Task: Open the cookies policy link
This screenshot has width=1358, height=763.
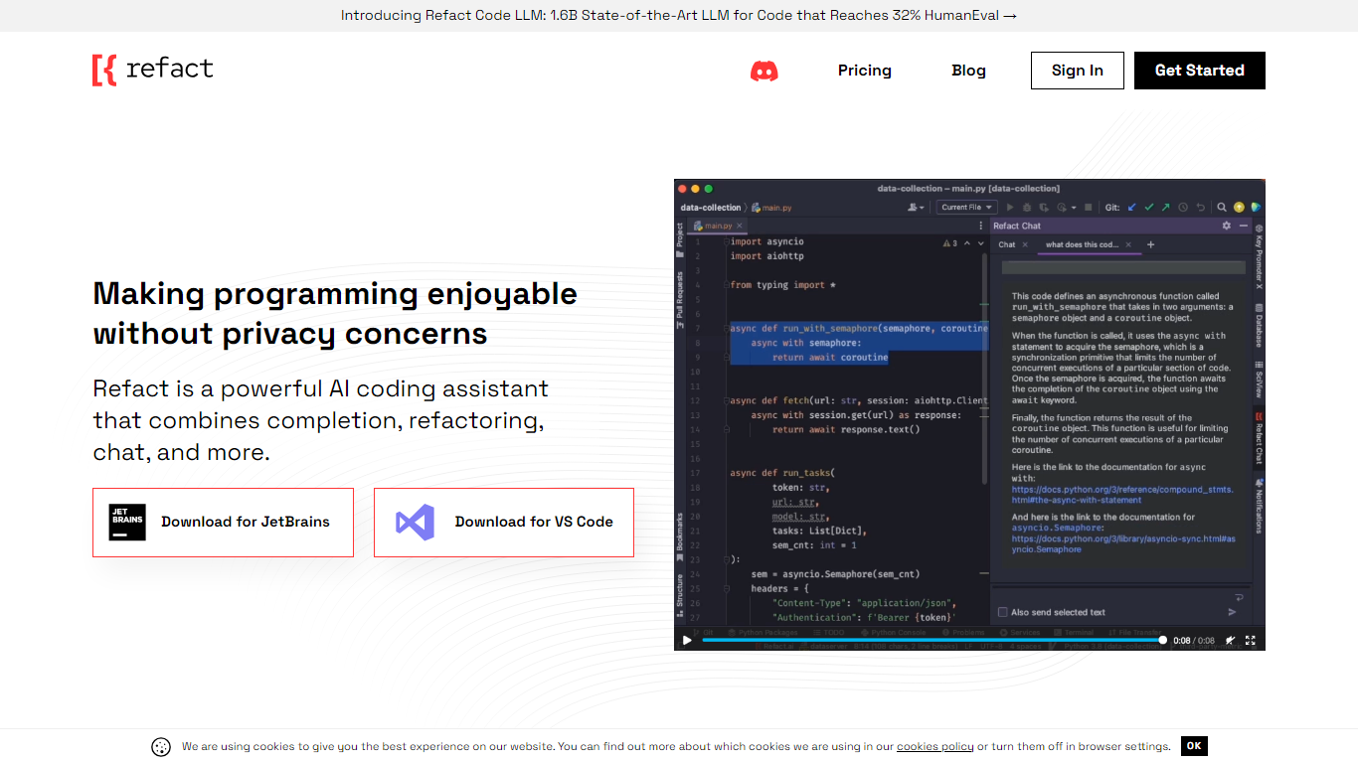Action: [x=934, y=747]
